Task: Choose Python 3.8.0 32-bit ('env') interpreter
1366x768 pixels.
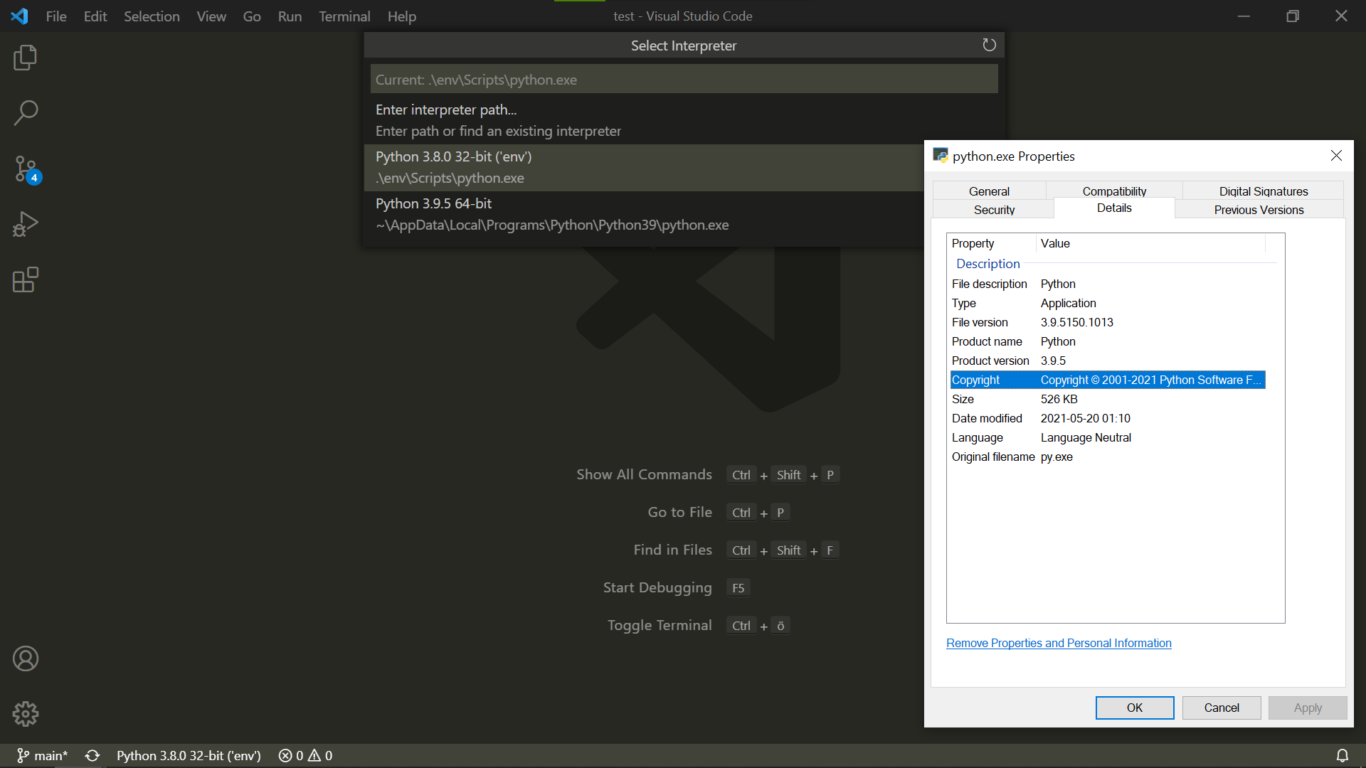Action: [x=640, y=167]
